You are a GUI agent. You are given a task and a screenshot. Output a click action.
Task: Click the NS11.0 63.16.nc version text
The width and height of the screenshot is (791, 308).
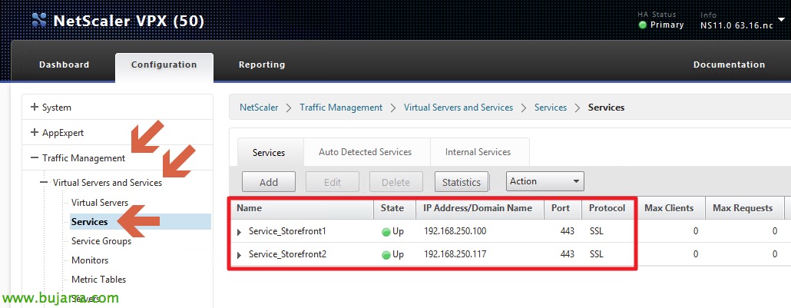click(736, 26)
